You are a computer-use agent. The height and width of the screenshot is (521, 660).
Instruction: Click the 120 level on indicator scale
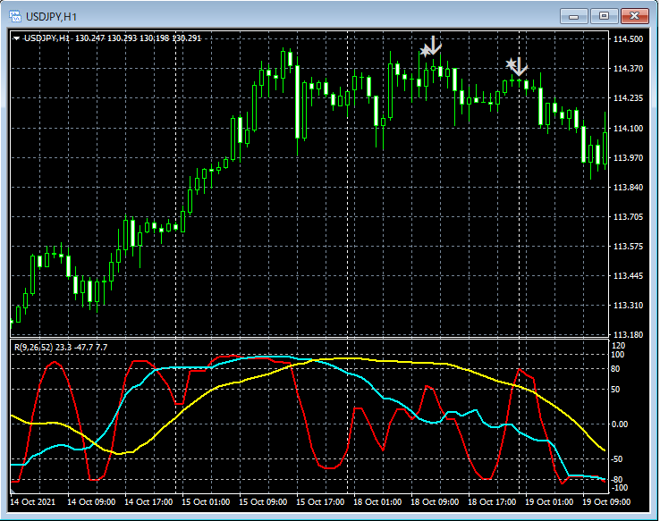coord(618,345)
